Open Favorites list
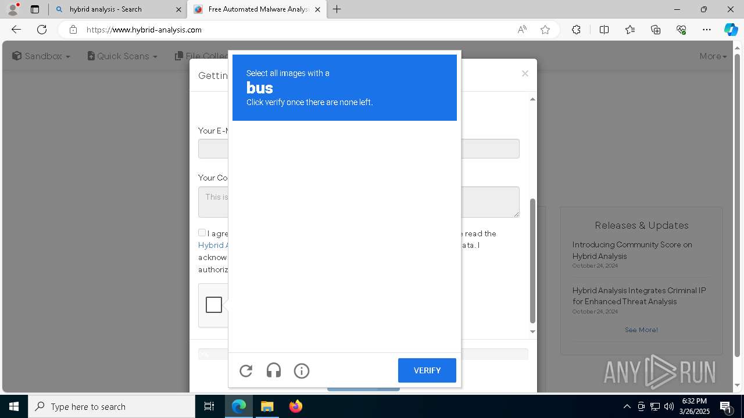Viewport: 744px width, 418px height. tap(630, 30)
